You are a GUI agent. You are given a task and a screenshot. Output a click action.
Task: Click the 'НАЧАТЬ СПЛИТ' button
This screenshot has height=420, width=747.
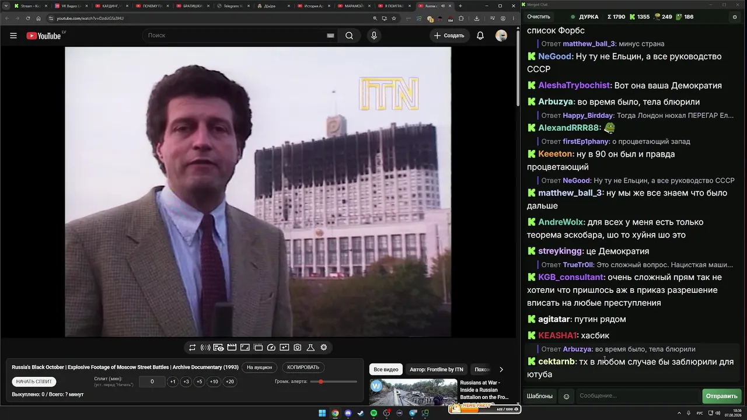[34, 381]
